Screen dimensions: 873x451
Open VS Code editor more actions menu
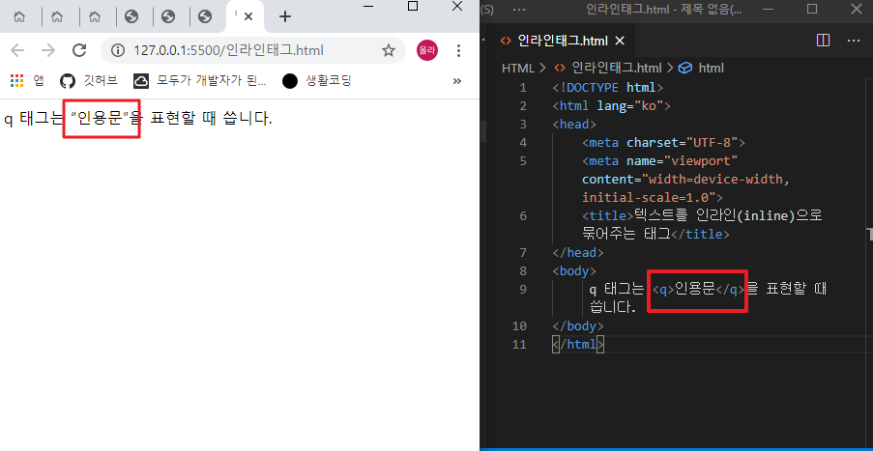(854, 41)
